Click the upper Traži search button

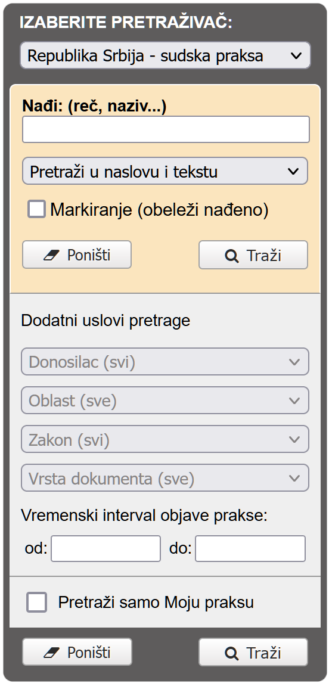pyautogui.click(x=253, y=255)
